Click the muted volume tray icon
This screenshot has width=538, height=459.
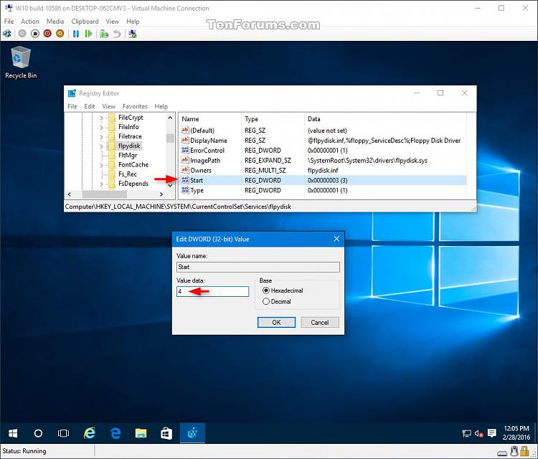[479, 434]
